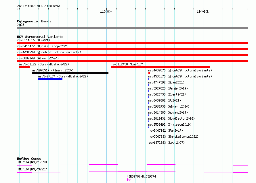This screenshot has width=256, height=183.
Task: Select nsv2819431 (Huddleston2016) variant label
Action: point(171,118)
